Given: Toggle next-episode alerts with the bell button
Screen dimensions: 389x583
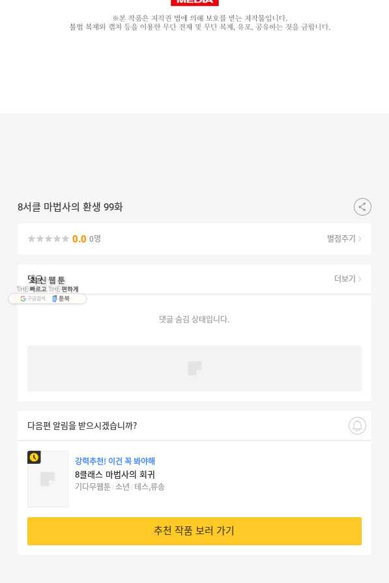Looking at the screenshot, I should click(357, 426).
